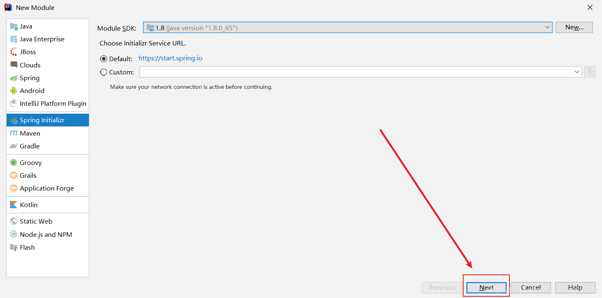Image resolution: width=602 pixels, height=298 pixels.
Task: Click the Spring green leaf icon
Action: click(x=14, y=78)
